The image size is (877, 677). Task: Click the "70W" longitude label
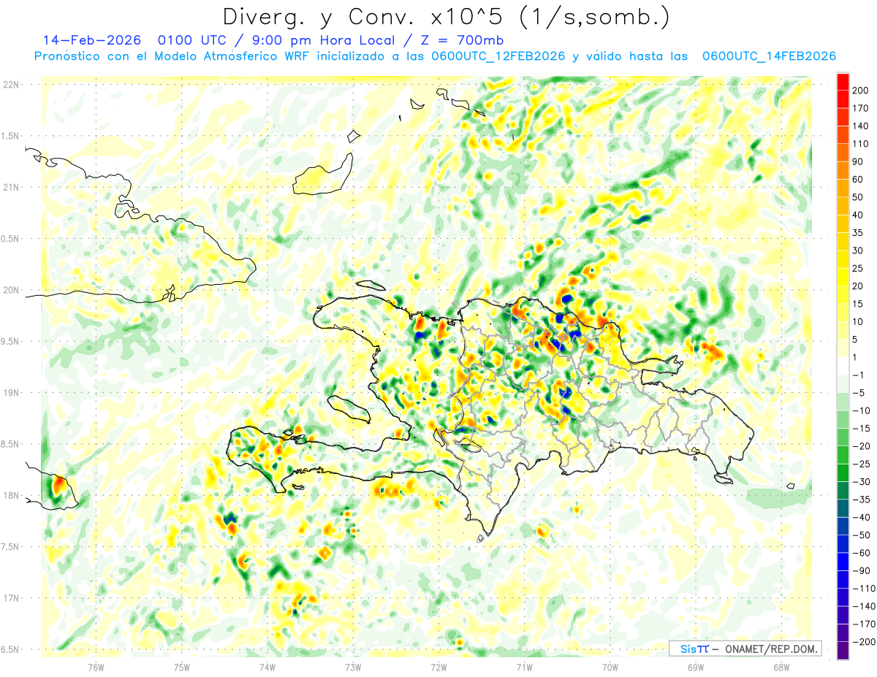(610, 667)
